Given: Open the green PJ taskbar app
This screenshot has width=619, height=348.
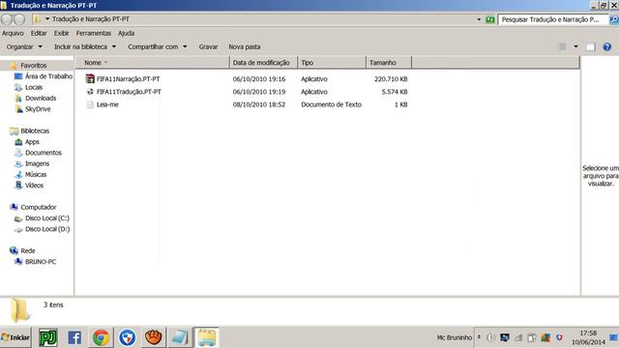Looking at the screenshot, I should [47, 337].
